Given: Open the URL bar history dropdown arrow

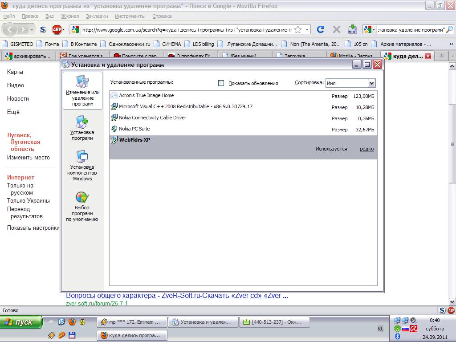Looking at the screenshot, I should [306, 30].
